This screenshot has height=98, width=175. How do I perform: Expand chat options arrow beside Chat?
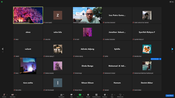point(74,95)
